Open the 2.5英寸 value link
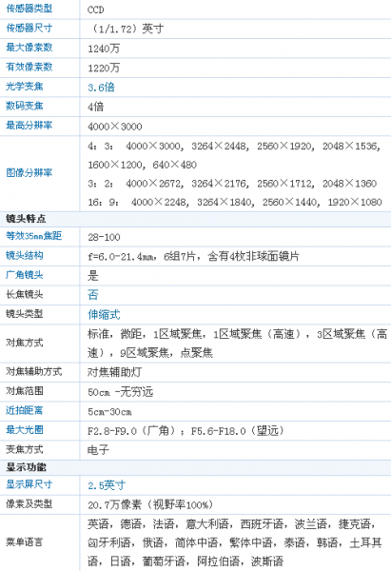 coord(107,485)
